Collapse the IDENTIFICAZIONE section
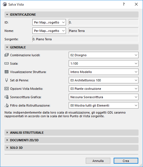 [x=71, y=15]
